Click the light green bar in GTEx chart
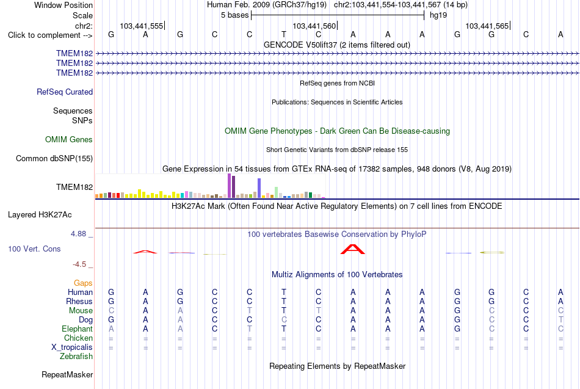Screen dimensions: 580x389 pyautogui.click(x=277, y=192)
